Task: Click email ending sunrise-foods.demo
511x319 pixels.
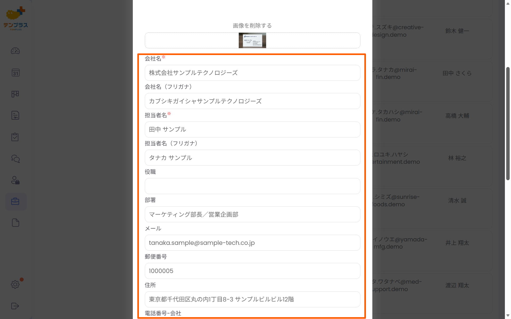Action: point(396,200)
